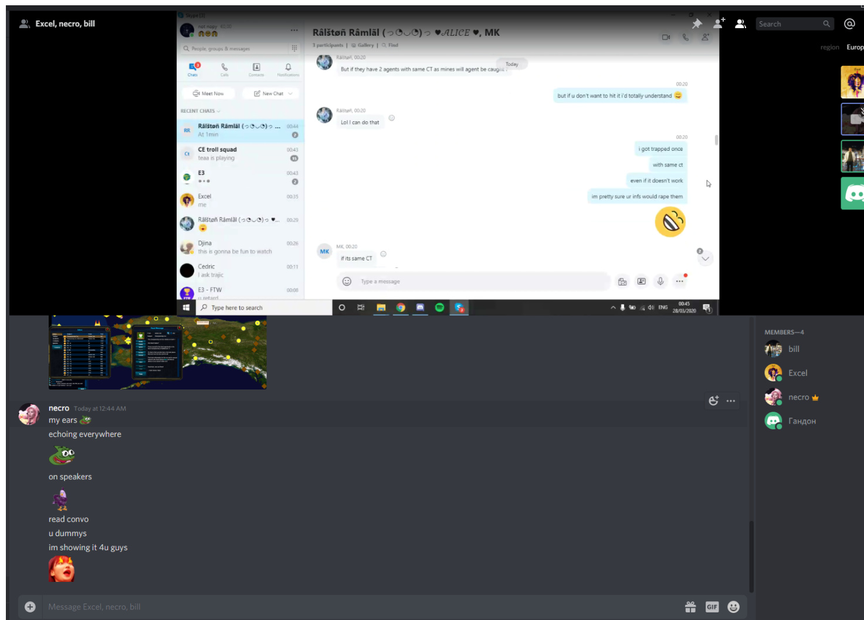This screenshot has width=864, height=620.
Task: Open the call region Europe dropdown
Action: pyautogui.click(x=855, y=47)
